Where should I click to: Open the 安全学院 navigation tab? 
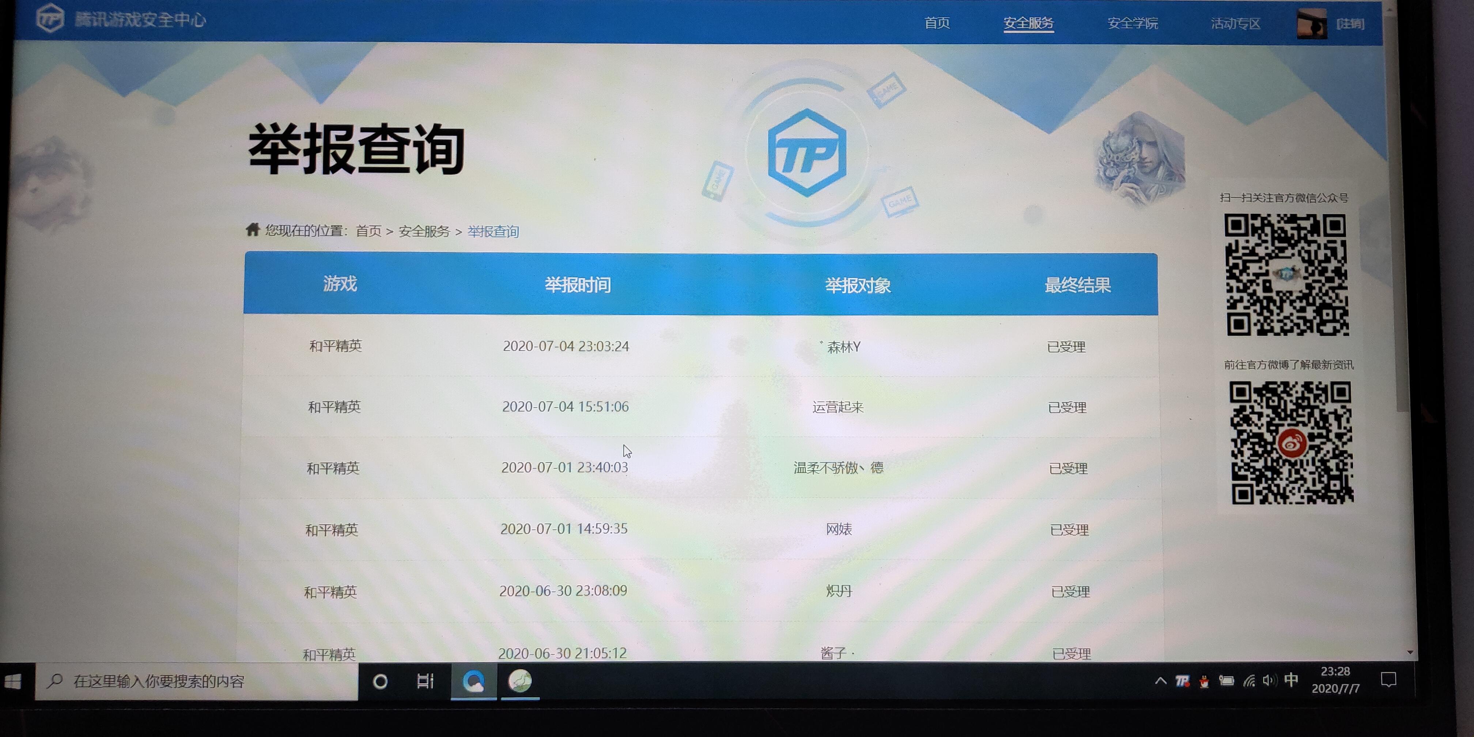click(x=1133, y=23)
